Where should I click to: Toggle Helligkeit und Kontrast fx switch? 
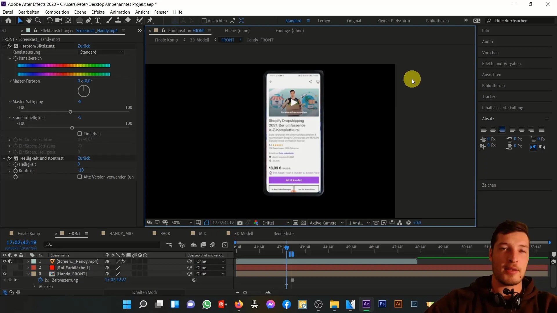(x=10, y=158)
